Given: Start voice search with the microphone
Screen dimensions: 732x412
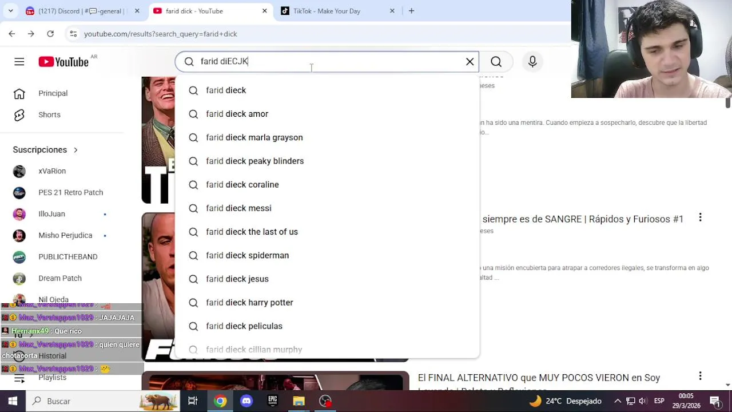Looking at the screenshot, I should point(532,62).
